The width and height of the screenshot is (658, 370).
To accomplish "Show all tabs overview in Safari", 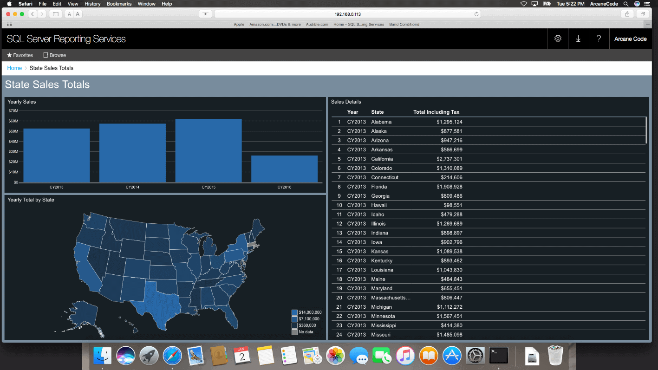I will click(643, 14).
